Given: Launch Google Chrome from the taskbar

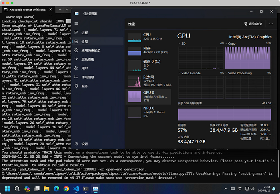Looking at the screenshot, I should (66, 189).
